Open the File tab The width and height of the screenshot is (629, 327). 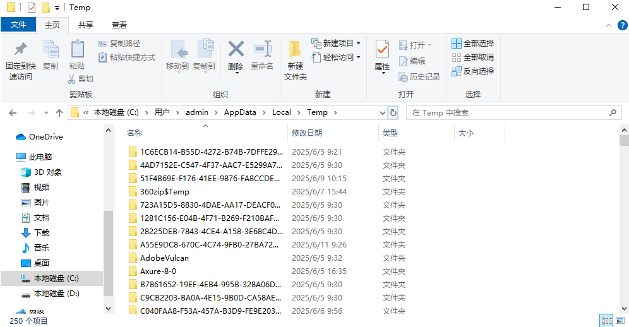(18, 25)
